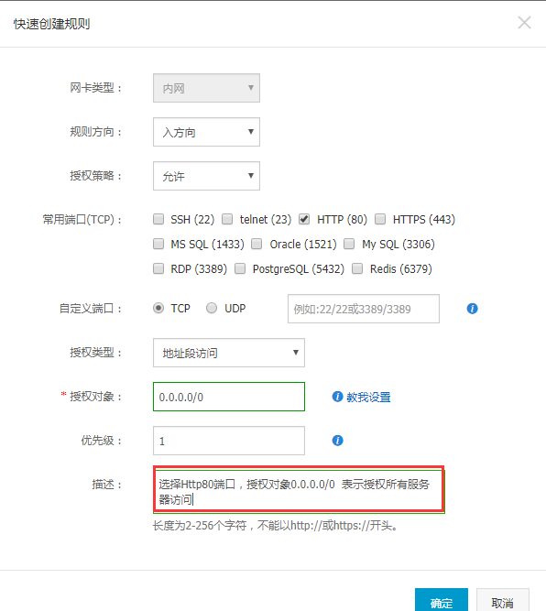The width and height of the screenshot is (546, 611).
Task: Uncheck the HTTP (80) checkbox
Action: pyautogui.click(x=304, y=219)
